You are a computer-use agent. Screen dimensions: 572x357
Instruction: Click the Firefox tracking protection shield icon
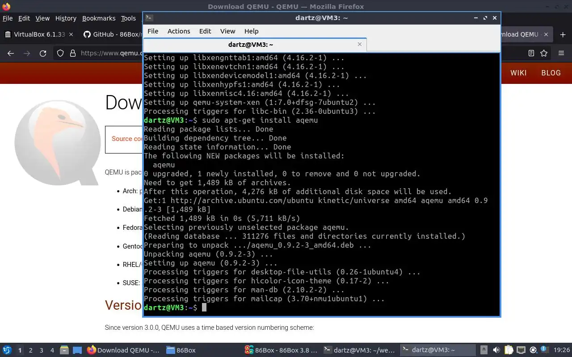click(x=60, y=53)
